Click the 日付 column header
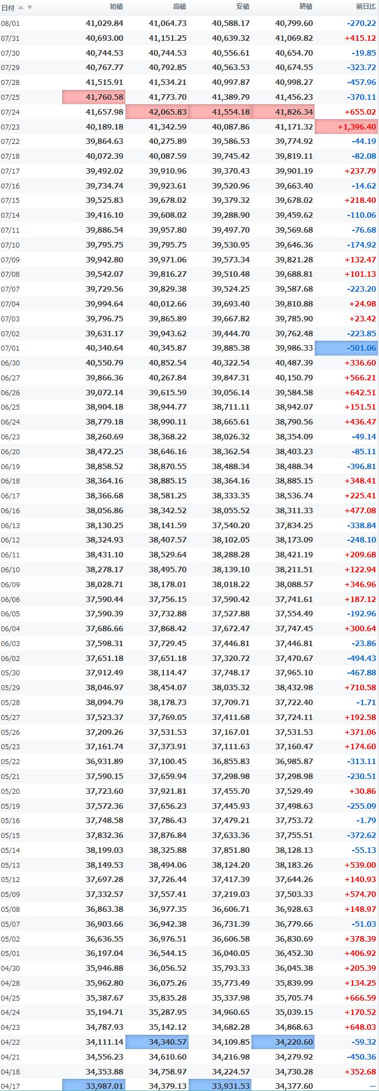The width and height of the screenshot is (379, 1091). (8, 8)
